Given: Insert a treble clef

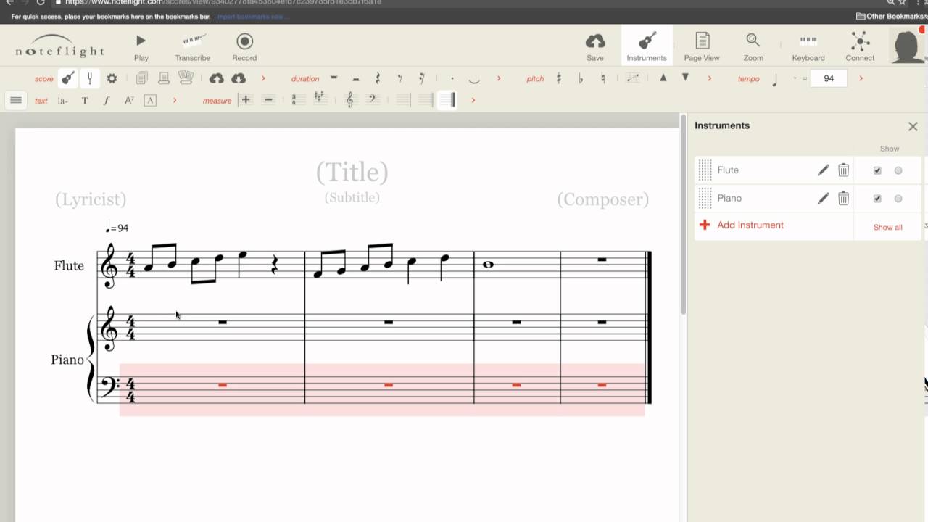Looking at the screenshot, I should pyautogui.click(x=350, y=100).
